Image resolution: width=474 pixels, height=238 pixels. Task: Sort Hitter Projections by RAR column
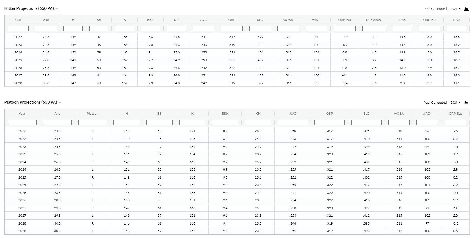click(456, 20)
